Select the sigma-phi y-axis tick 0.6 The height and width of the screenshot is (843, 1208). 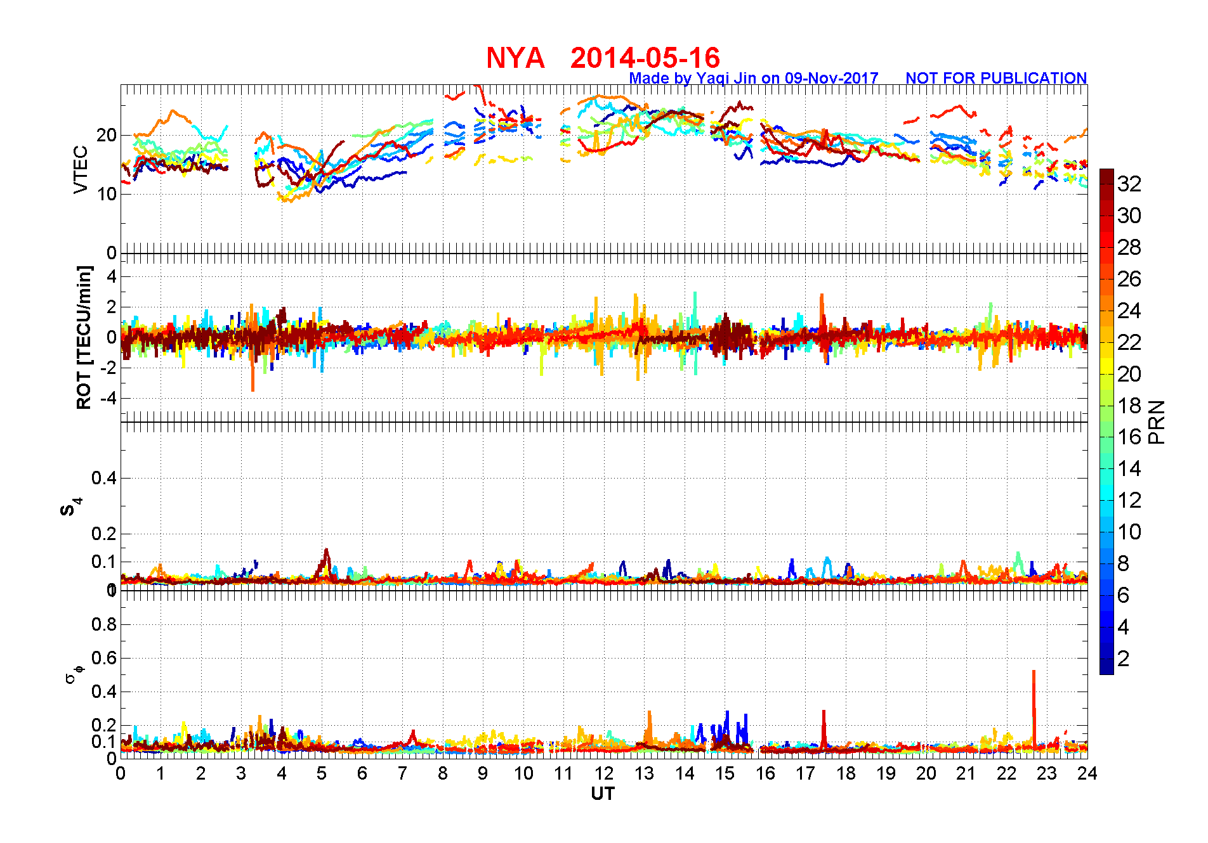pos(104,658)
